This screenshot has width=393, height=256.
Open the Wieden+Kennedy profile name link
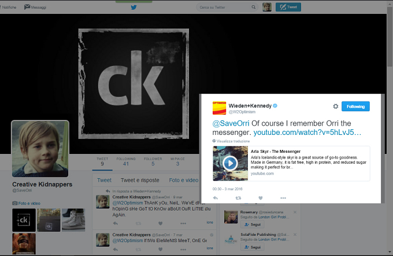pos(250,106)
